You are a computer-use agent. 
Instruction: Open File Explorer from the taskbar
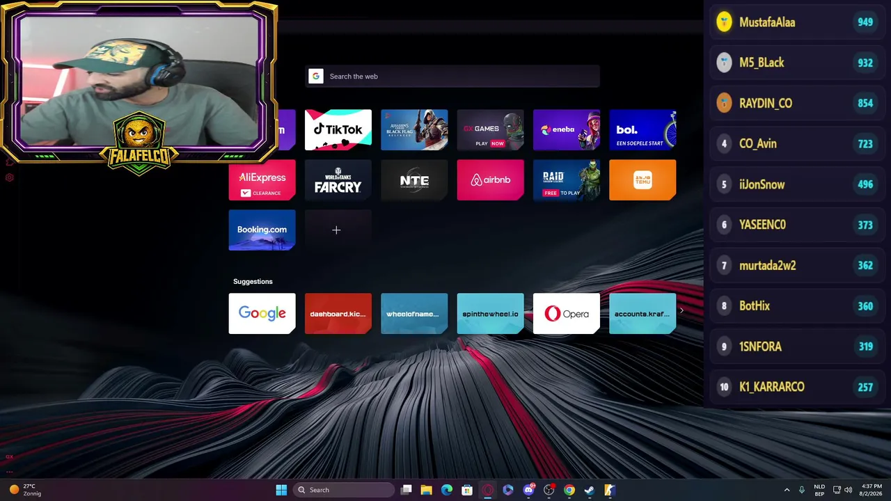[x=427, y=490]
